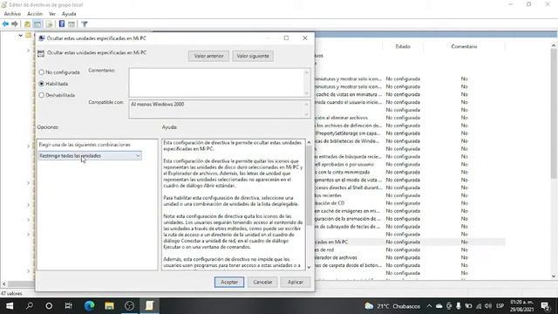558x314 pixels.
Task: Click the ESP language indicator
Action: point(500,306)
